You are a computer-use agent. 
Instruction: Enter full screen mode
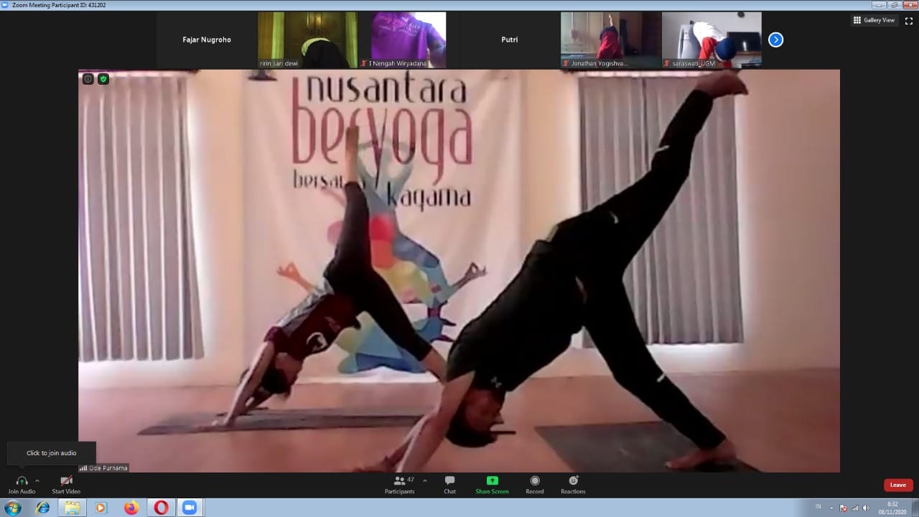[x=909, y=21]
